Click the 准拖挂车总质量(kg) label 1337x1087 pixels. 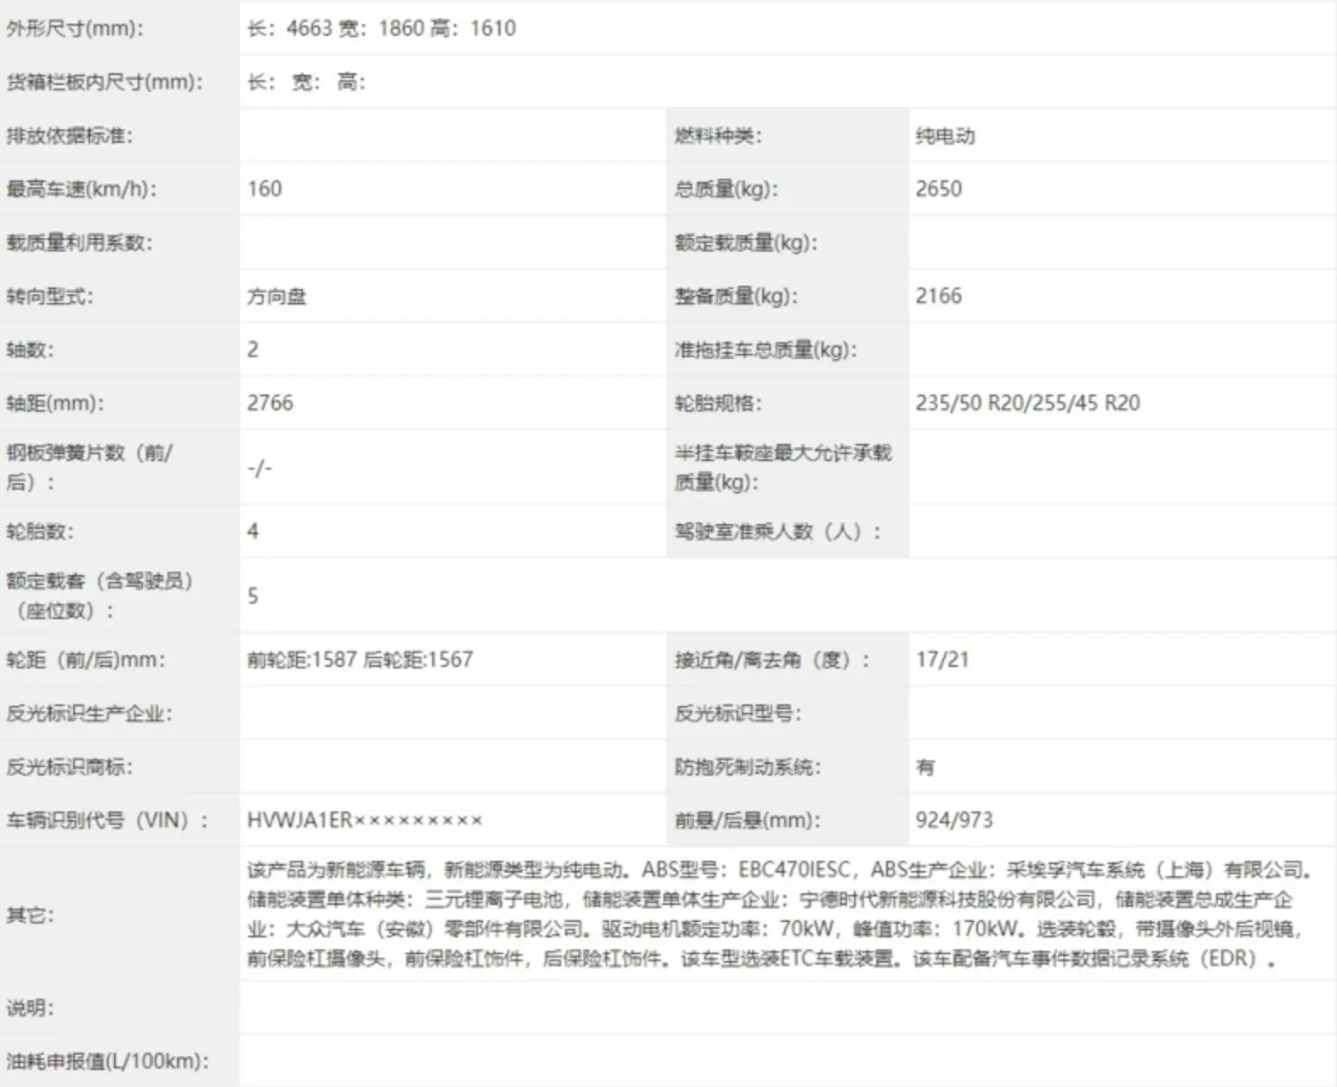click(765, 350)
